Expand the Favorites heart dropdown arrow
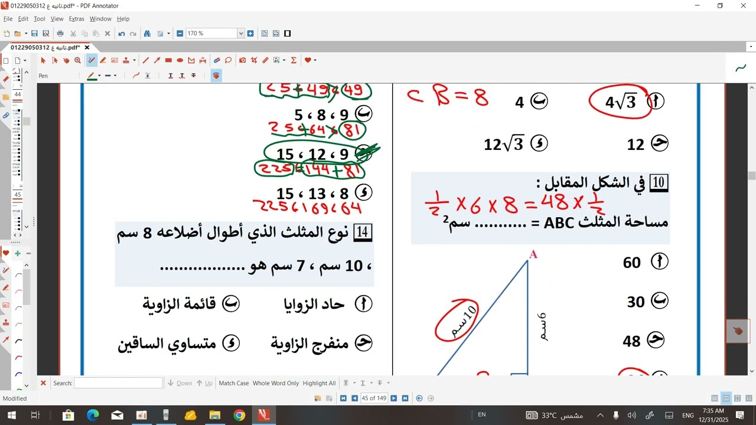 coord(315,60)
